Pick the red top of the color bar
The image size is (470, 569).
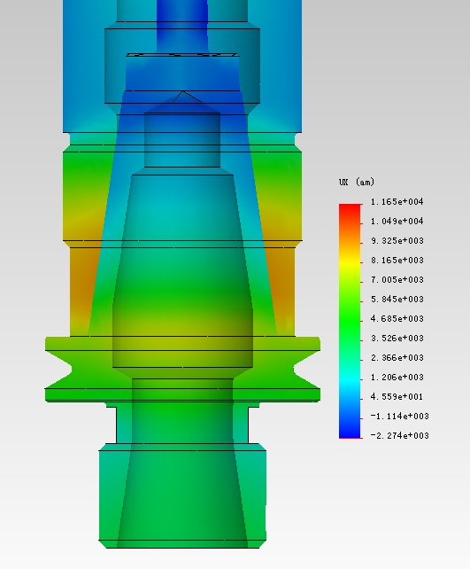[x=350, y=210]
